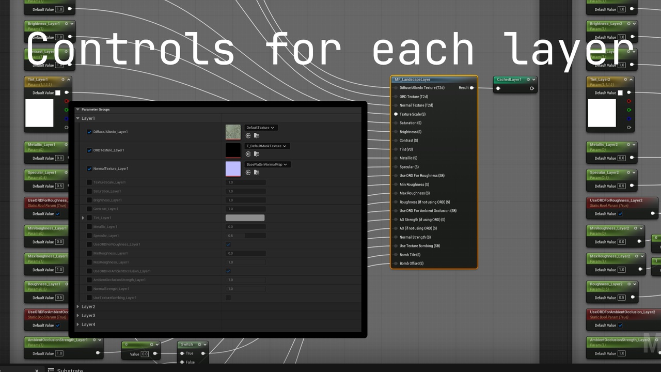The image size is (661, 372).
Task: Edit Specular_Layer1 node Default Value field
Action: (59, 186)
